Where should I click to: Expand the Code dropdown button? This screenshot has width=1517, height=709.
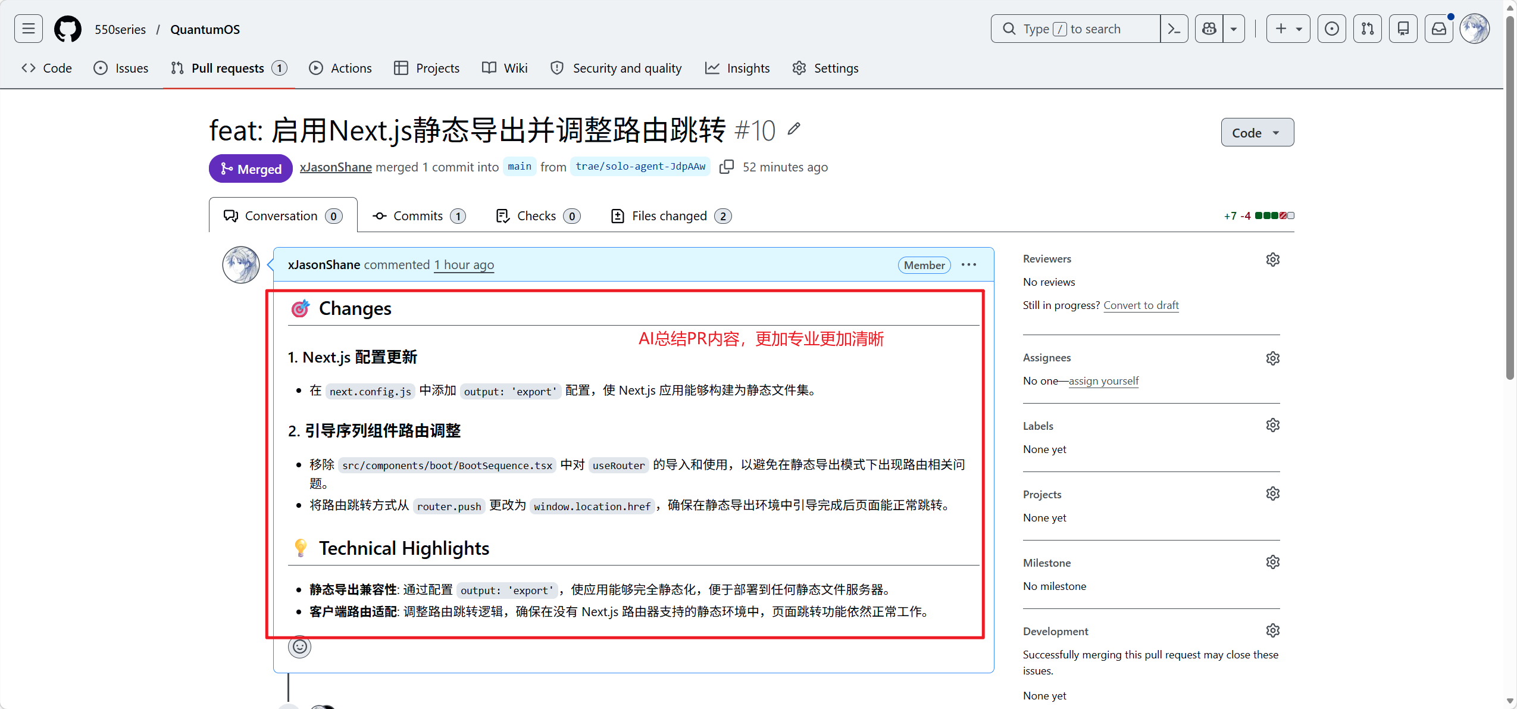(1257, 132)
